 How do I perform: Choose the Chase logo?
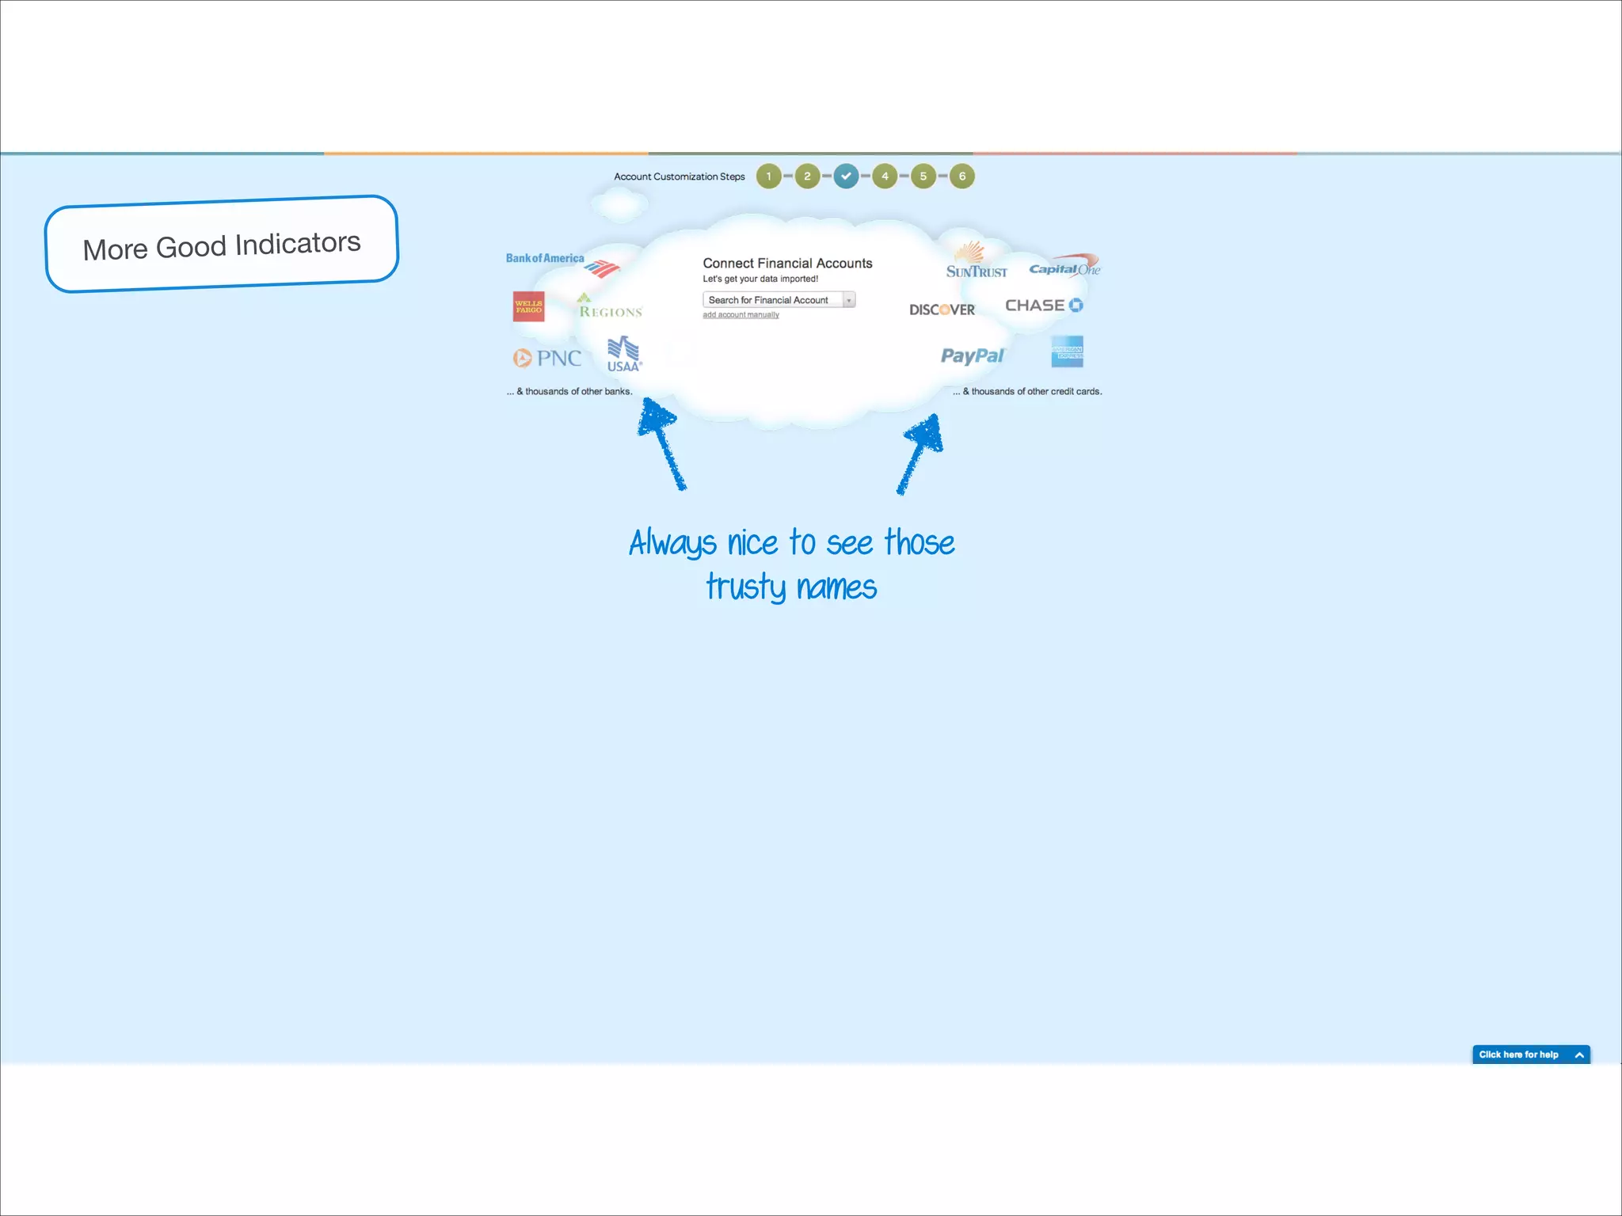coord(1043,306)
